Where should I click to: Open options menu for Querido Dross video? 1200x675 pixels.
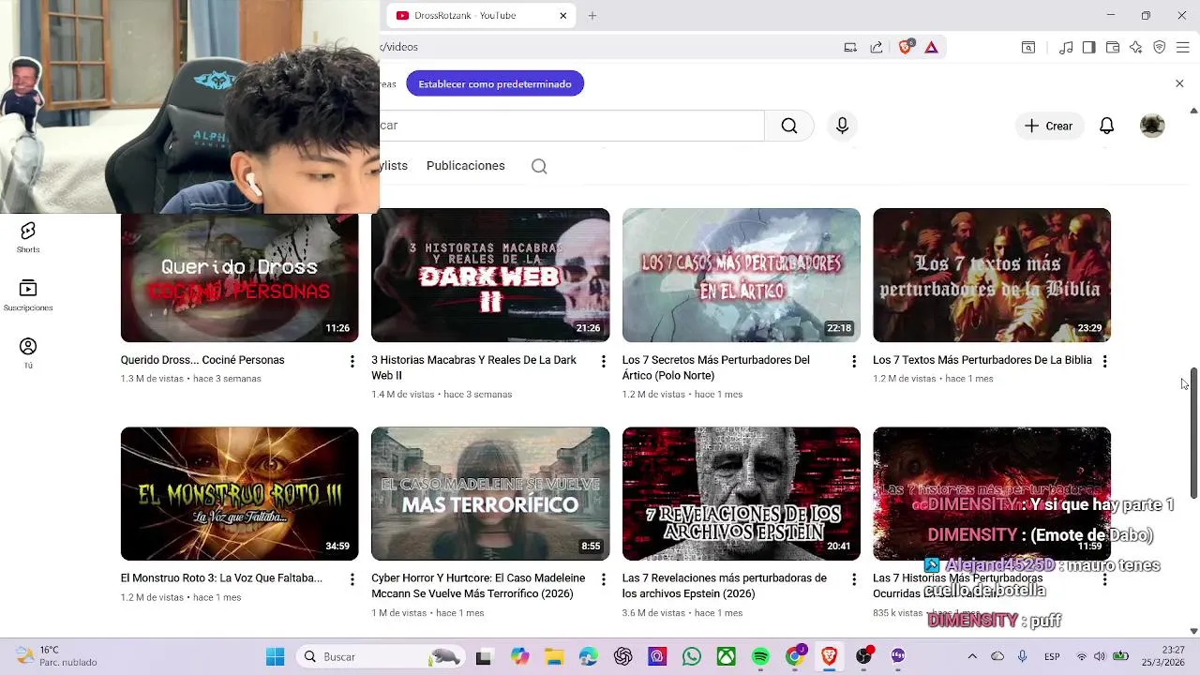pos(352,361)
